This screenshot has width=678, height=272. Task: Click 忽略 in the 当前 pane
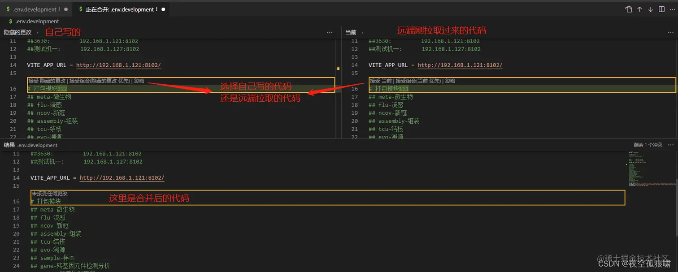(450, 81)
